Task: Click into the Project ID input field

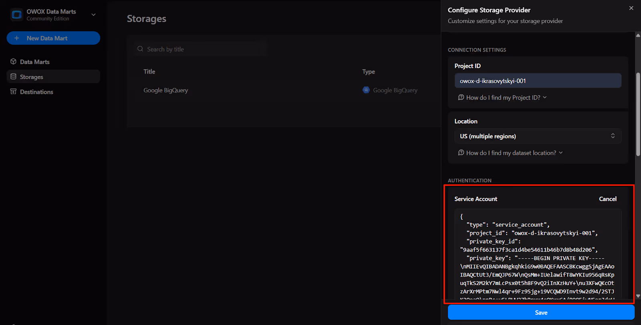Action: pyautogui.click(x=538, y=81)
